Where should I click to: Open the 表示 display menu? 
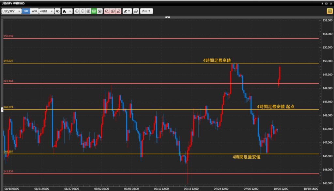(x=145, y=11)
